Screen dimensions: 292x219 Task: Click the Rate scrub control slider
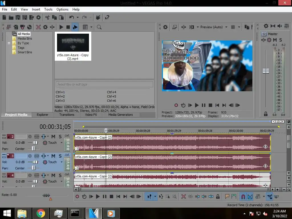pos(46,195)
